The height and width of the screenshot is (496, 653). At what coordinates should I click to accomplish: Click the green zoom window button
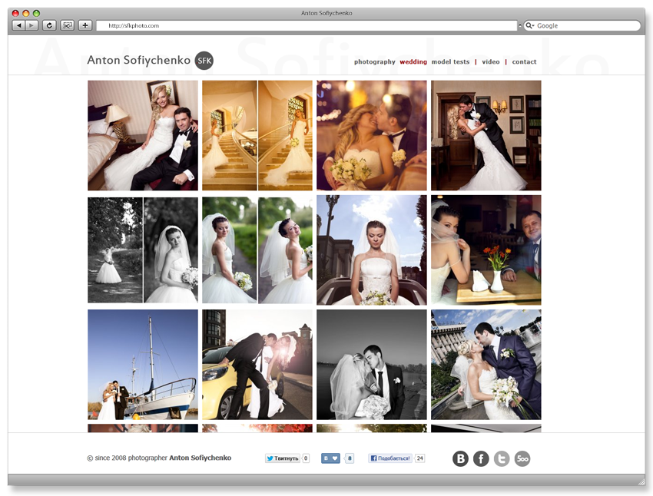[x=36, y=13]
